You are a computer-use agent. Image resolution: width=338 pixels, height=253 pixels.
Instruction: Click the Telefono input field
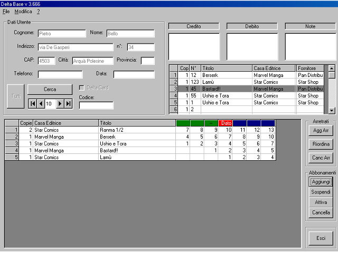tap(60, 74)
